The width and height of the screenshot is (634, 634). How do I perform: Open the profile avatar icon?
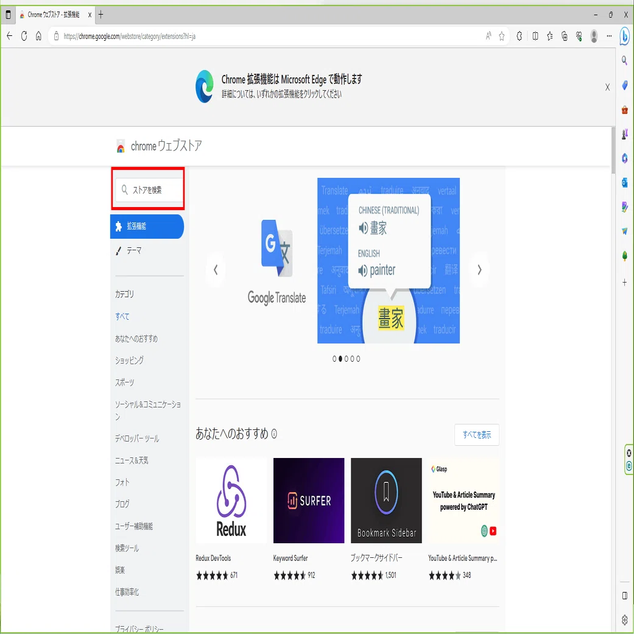coord(594,37)
